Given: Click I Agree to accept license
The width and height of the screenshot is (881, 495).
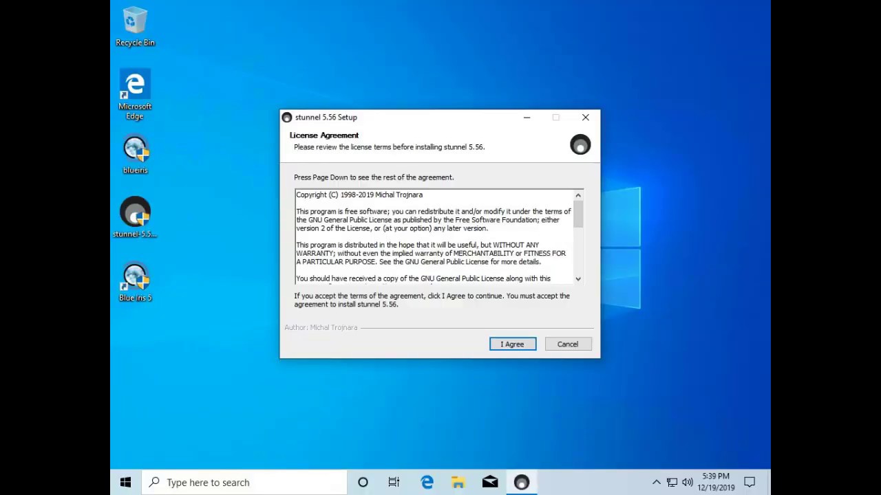Looking at the screenshot, I should (513, 344).
